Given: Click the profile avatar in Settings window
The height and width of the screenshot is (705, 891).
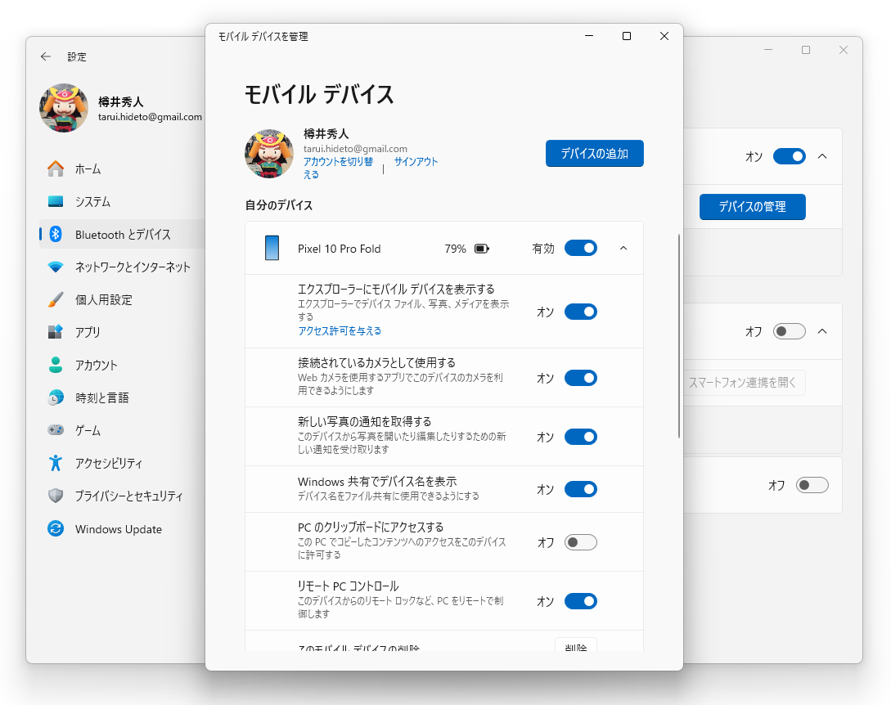Looking at the screenshot, I should [64, 108].
